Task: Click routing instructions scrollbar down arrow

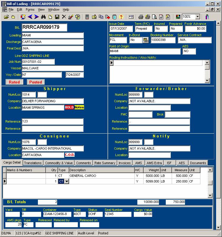Action: click(x=207, y=81)
